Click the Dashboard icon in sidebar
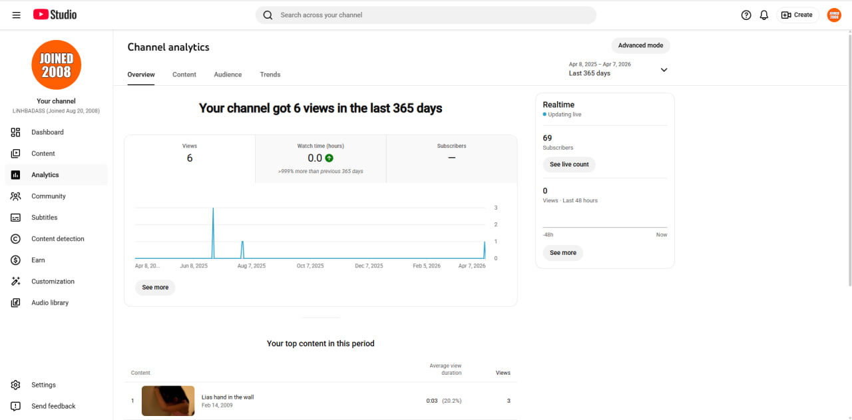 tap(16, 132)
